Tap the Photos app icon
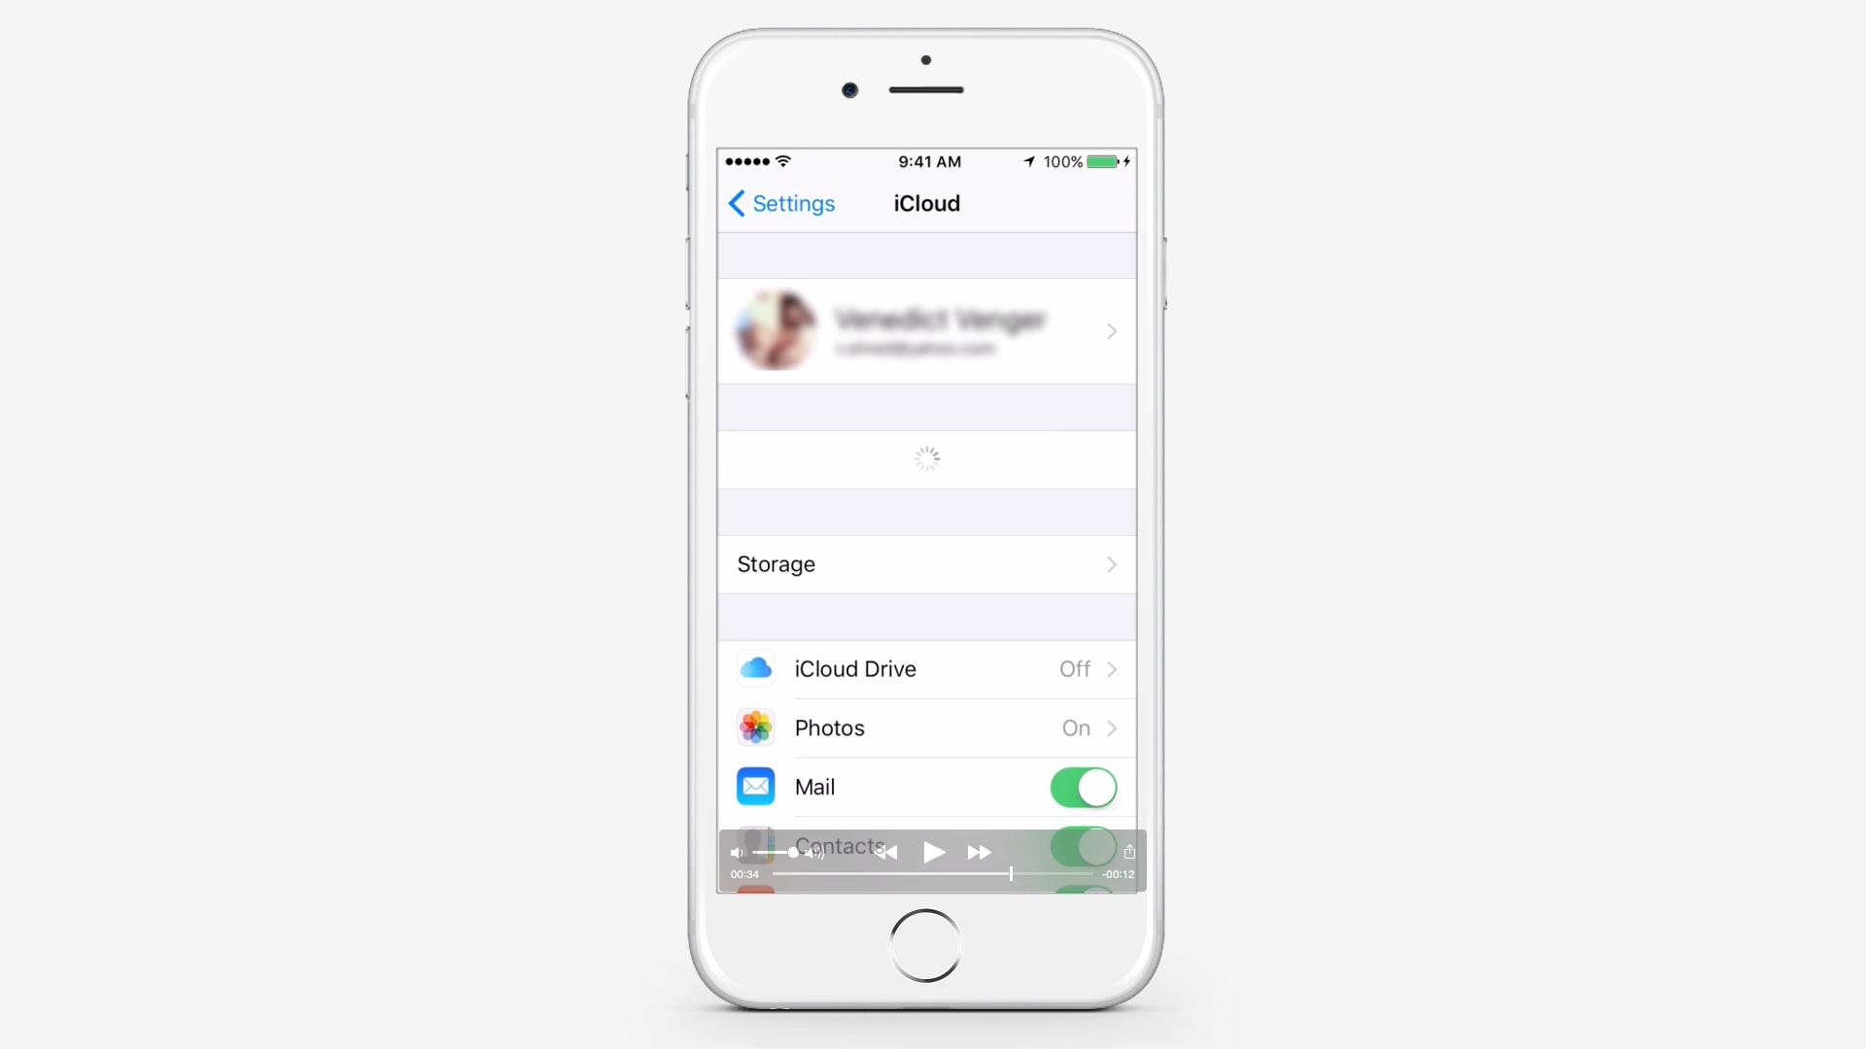 pyautogui.click(x=755, y=728)
